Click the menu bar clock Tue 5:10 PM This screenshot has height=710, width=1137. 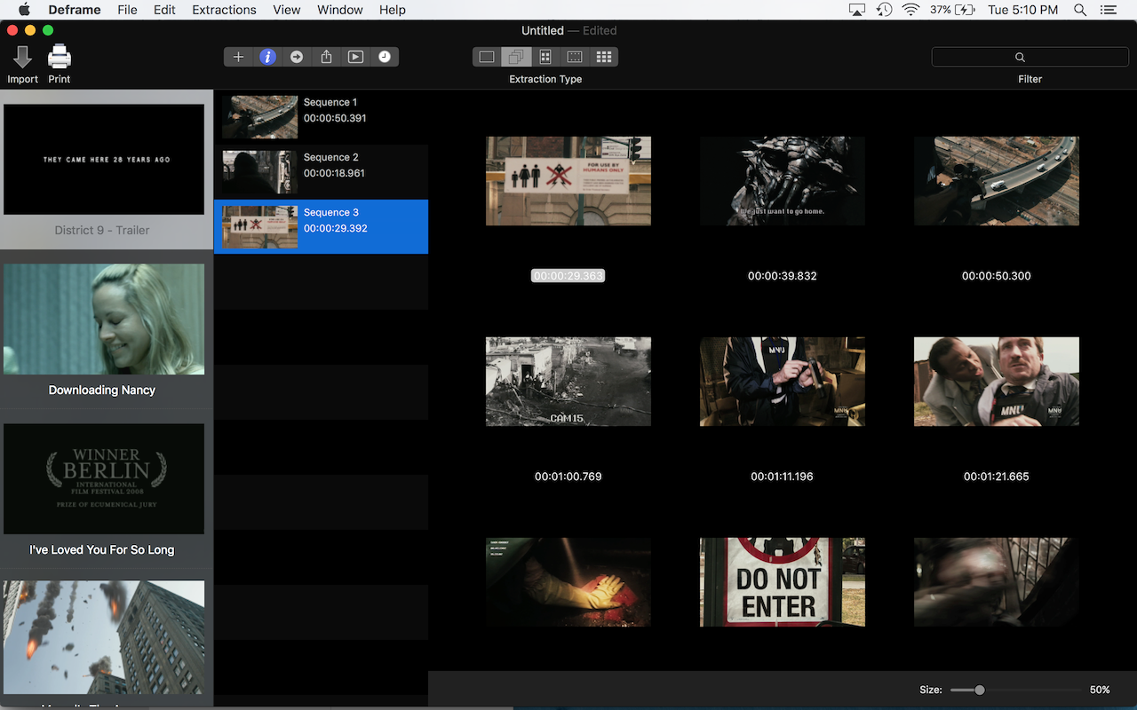point(1023,10)
